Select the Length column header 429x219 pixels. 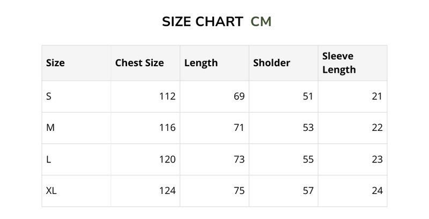click(x=201, y=63)
